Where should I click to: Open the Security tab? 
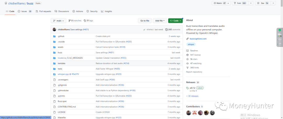tap(92, 11)
